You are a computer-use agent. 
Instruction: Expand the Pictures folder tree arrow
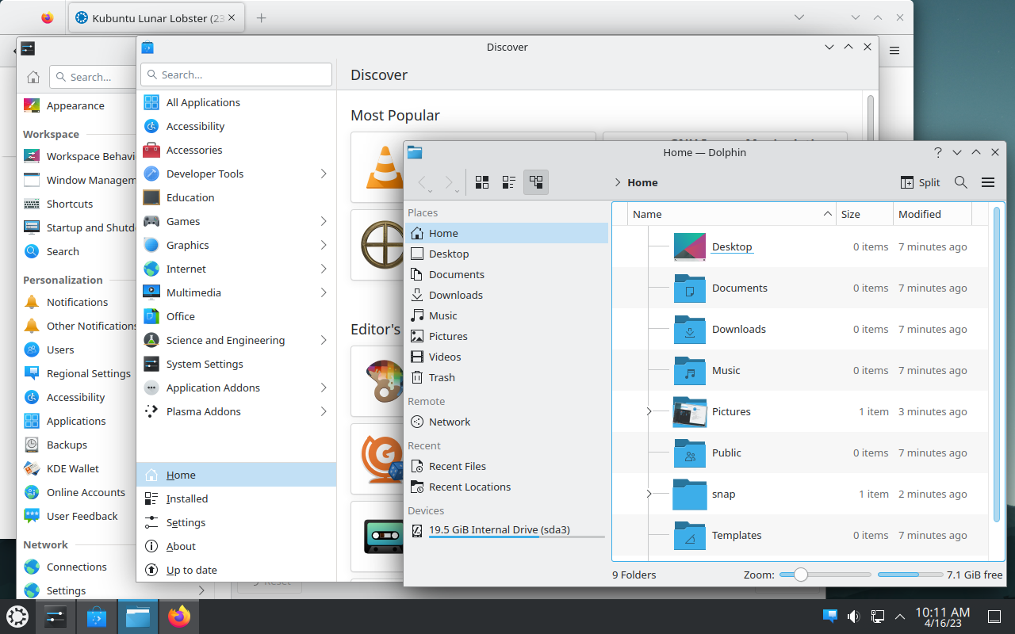649,411
